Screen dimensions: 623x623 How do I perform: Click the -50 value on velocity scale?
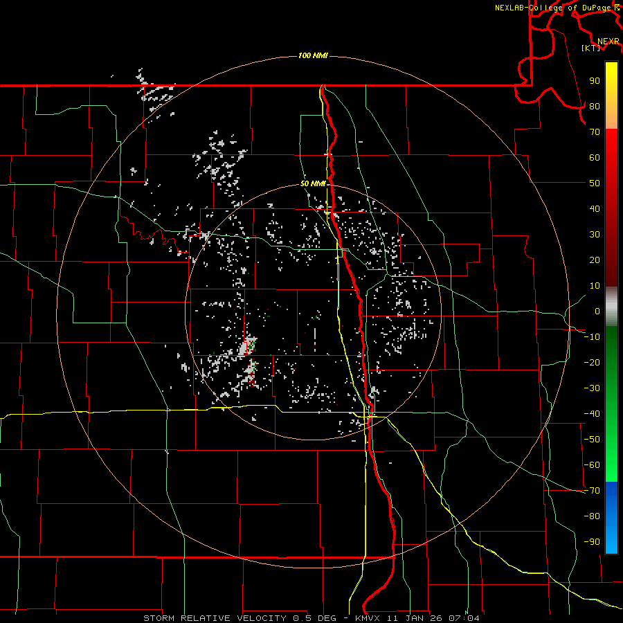point(592,440)
